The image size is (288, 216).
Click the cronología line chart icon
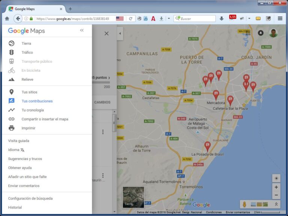click(x=11, y=110)
